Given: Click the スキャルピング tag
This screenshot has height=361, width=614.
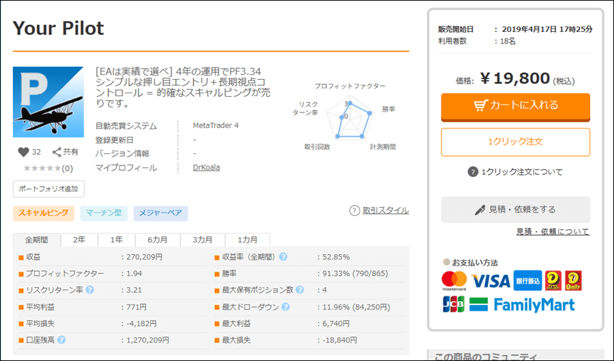Looking at the screenshot, I should [x=43, y=213].
